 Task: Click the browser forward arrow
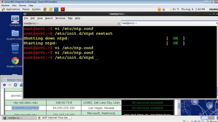tap(10, 85)
